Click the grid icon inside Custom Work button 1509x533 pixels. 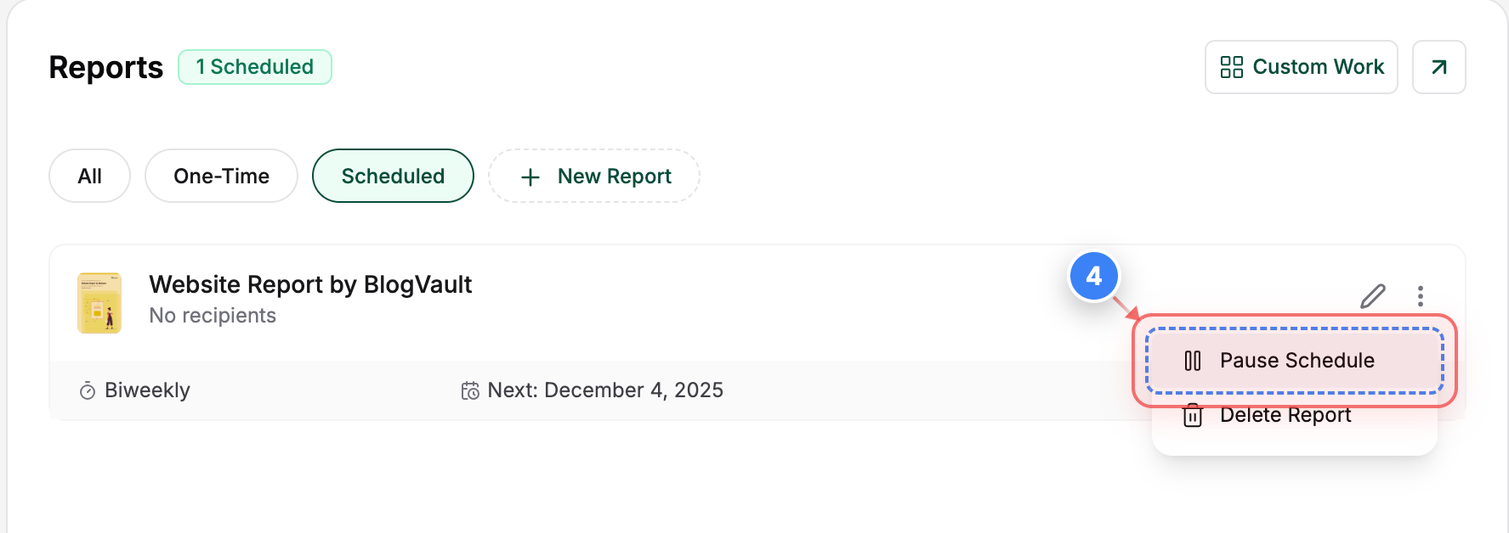[1231, 67]
